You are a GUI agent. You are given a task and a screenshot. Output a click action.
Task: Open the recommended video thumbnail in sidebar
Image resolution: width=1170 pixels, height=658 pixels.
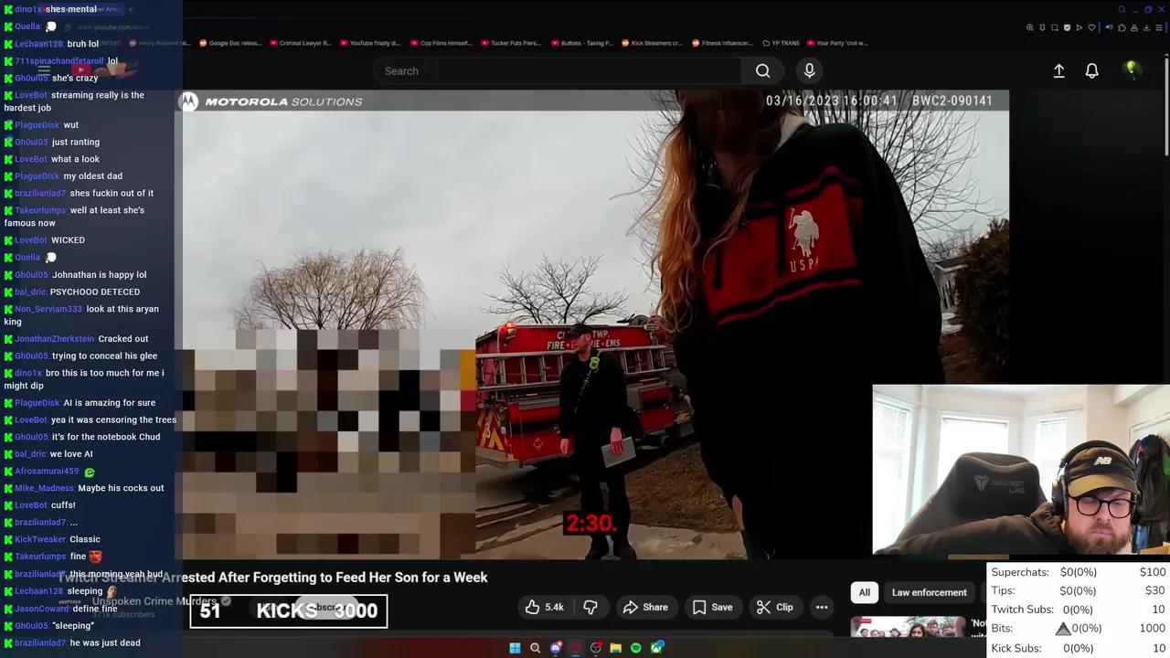[908, 626]
